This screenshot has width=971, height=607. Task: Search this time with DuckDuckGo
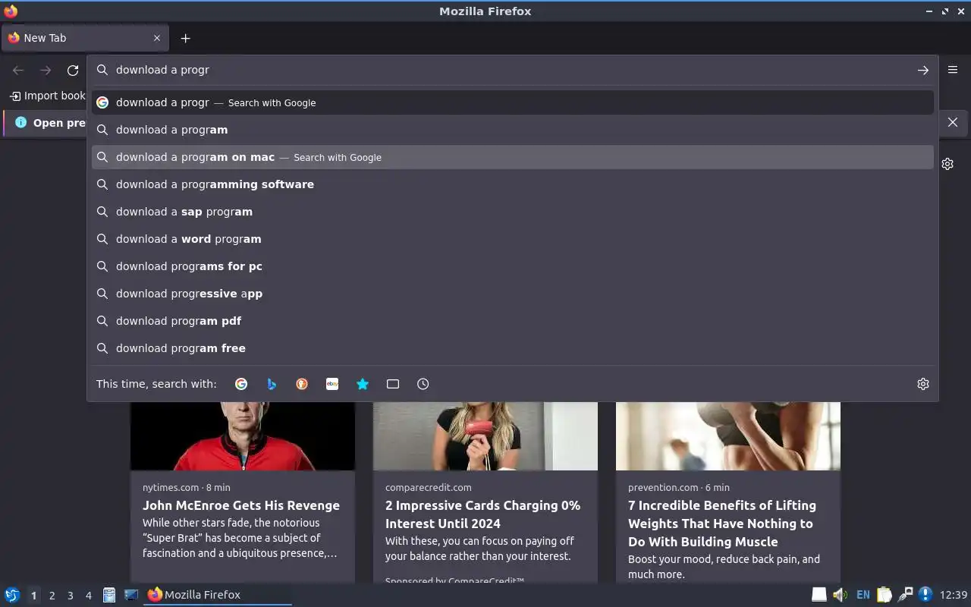tap(302, 384)
